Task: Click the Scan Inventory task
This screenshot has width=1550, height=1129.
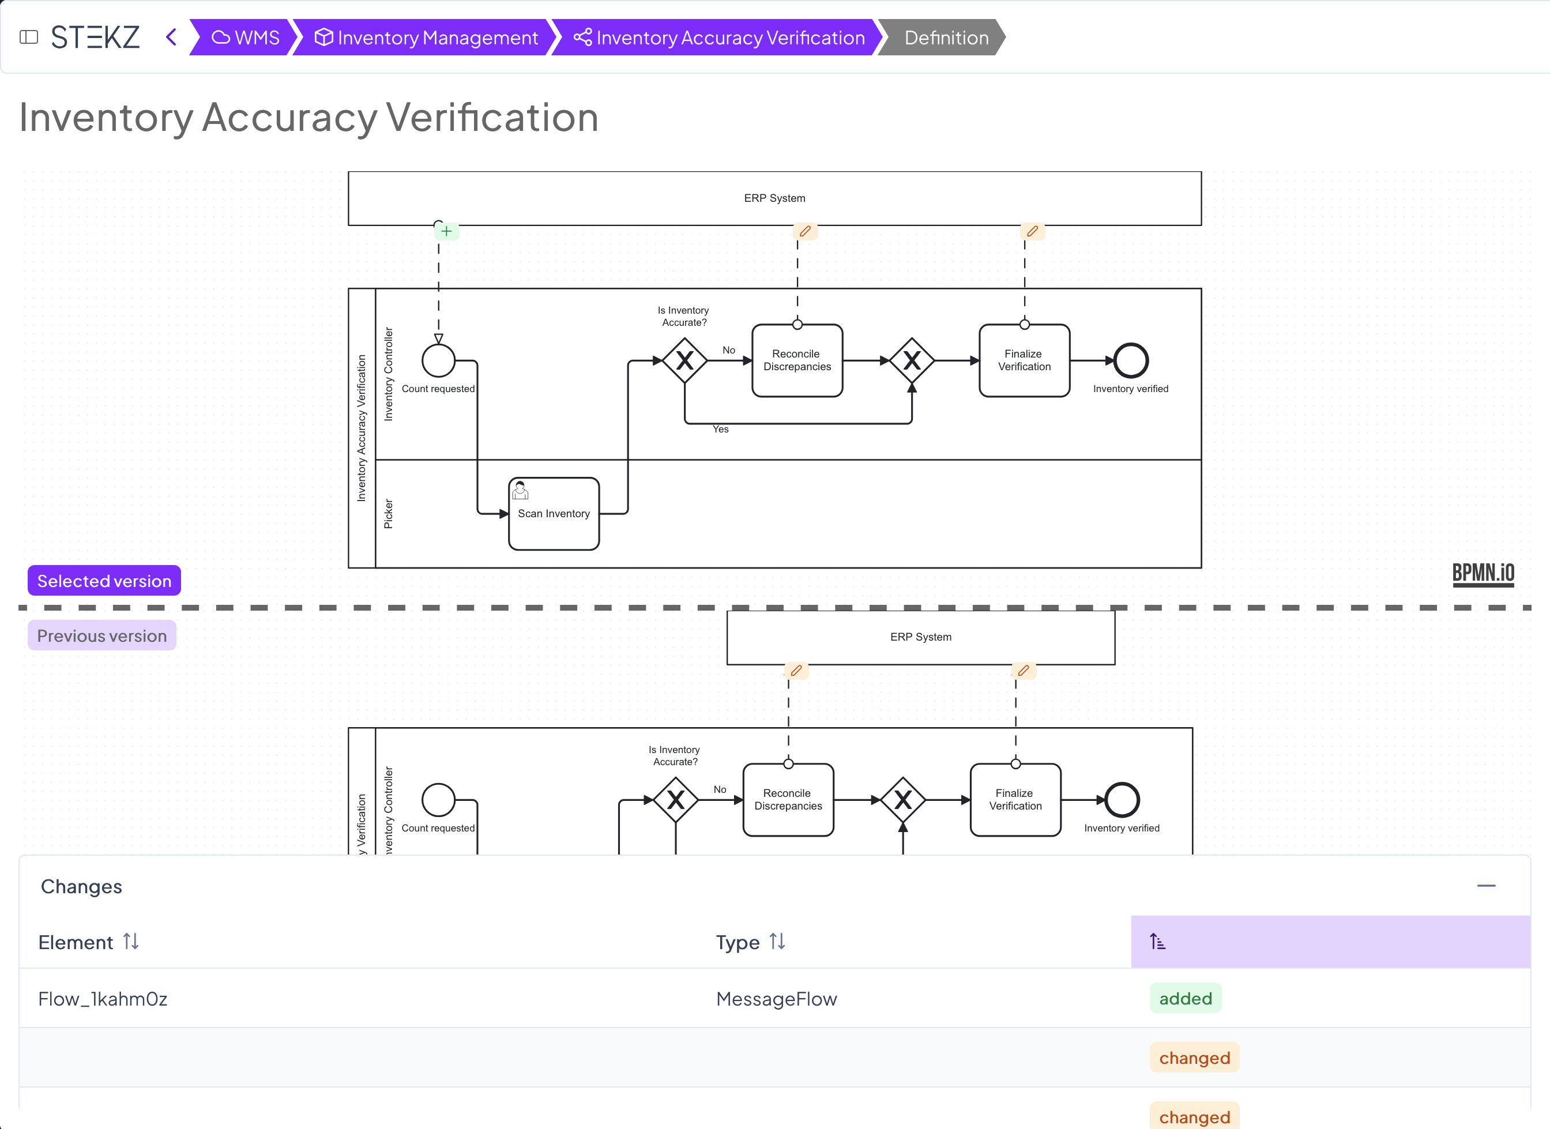Action: (x=554, y=514)
